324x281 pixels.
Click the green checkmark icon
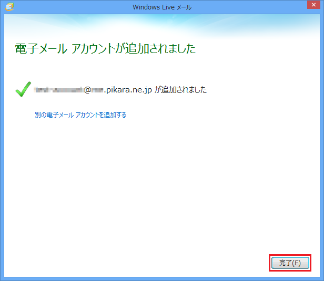coord(23,89)
